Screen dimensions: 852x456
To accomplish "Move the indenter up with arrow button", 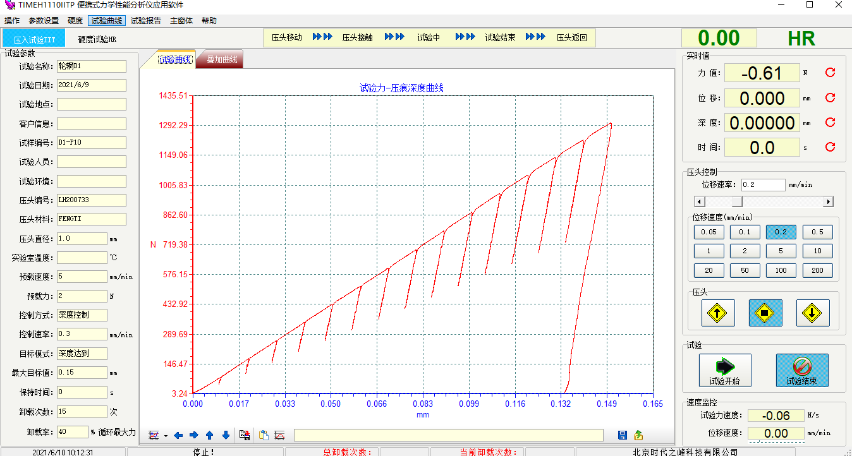I will pyautogui.click(x=718, y=313).
